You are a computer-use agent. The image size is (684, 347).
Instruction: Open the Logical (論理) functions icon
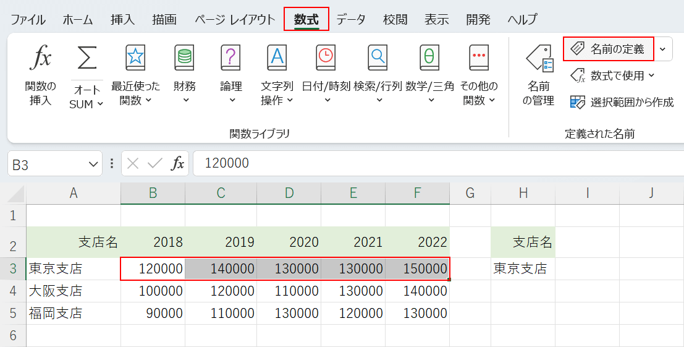[x=231, y=59]
